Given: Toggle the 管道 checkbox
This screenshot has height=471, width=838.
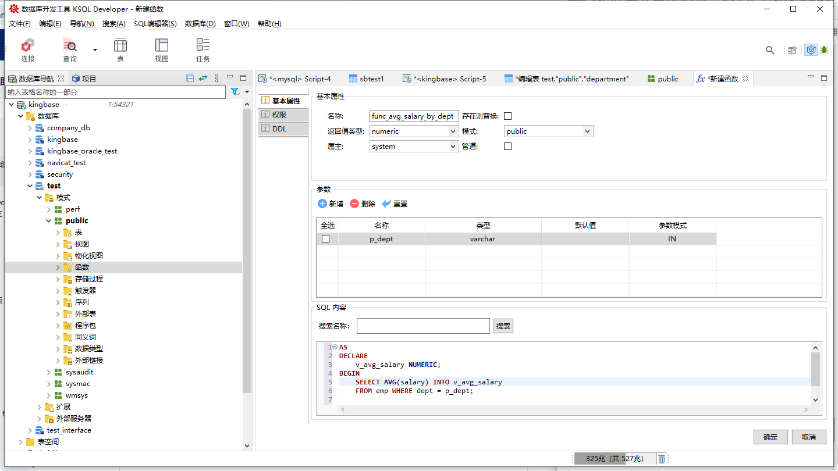Looking at the screenshot, I should (x=507, y=147).
